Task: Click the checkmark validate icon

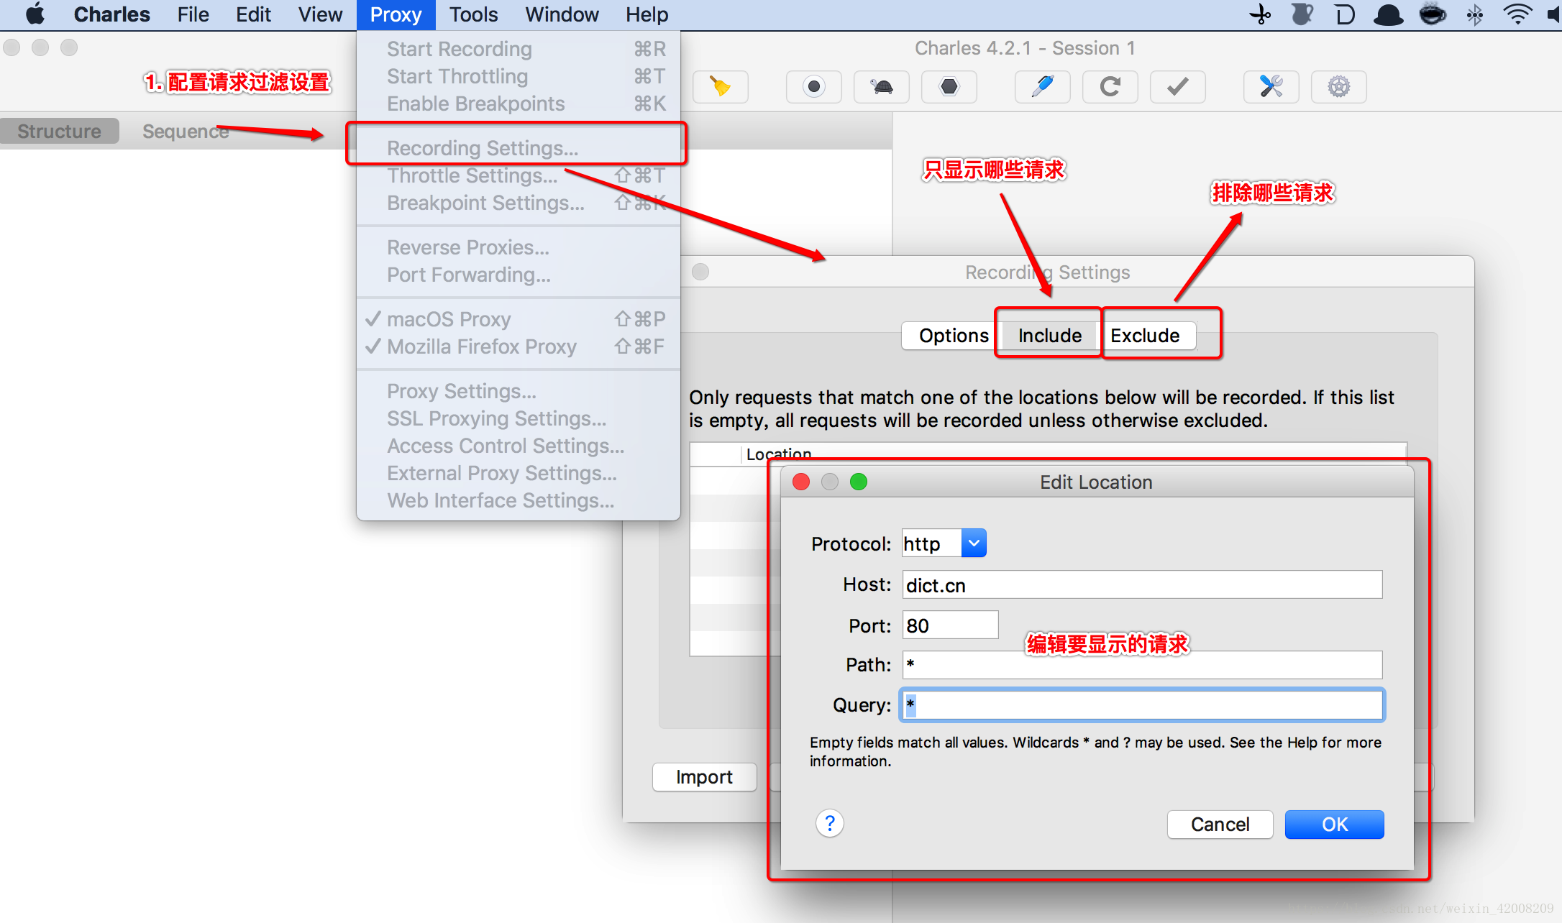Action: tap(1177, 87)
